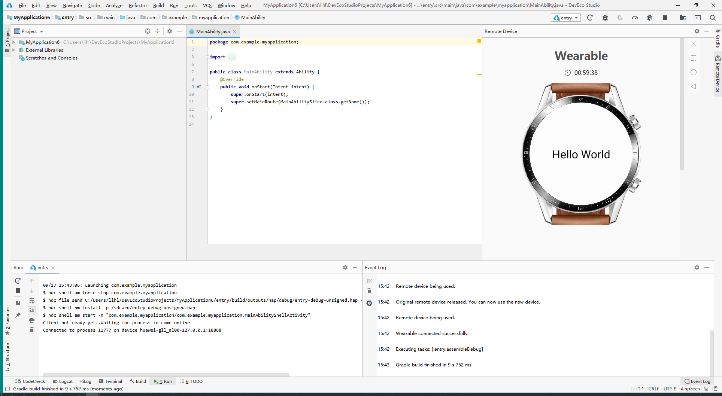722x396 pixels.
Task: Expand the MyApplication6 tree node
Action: coord(14,42)
